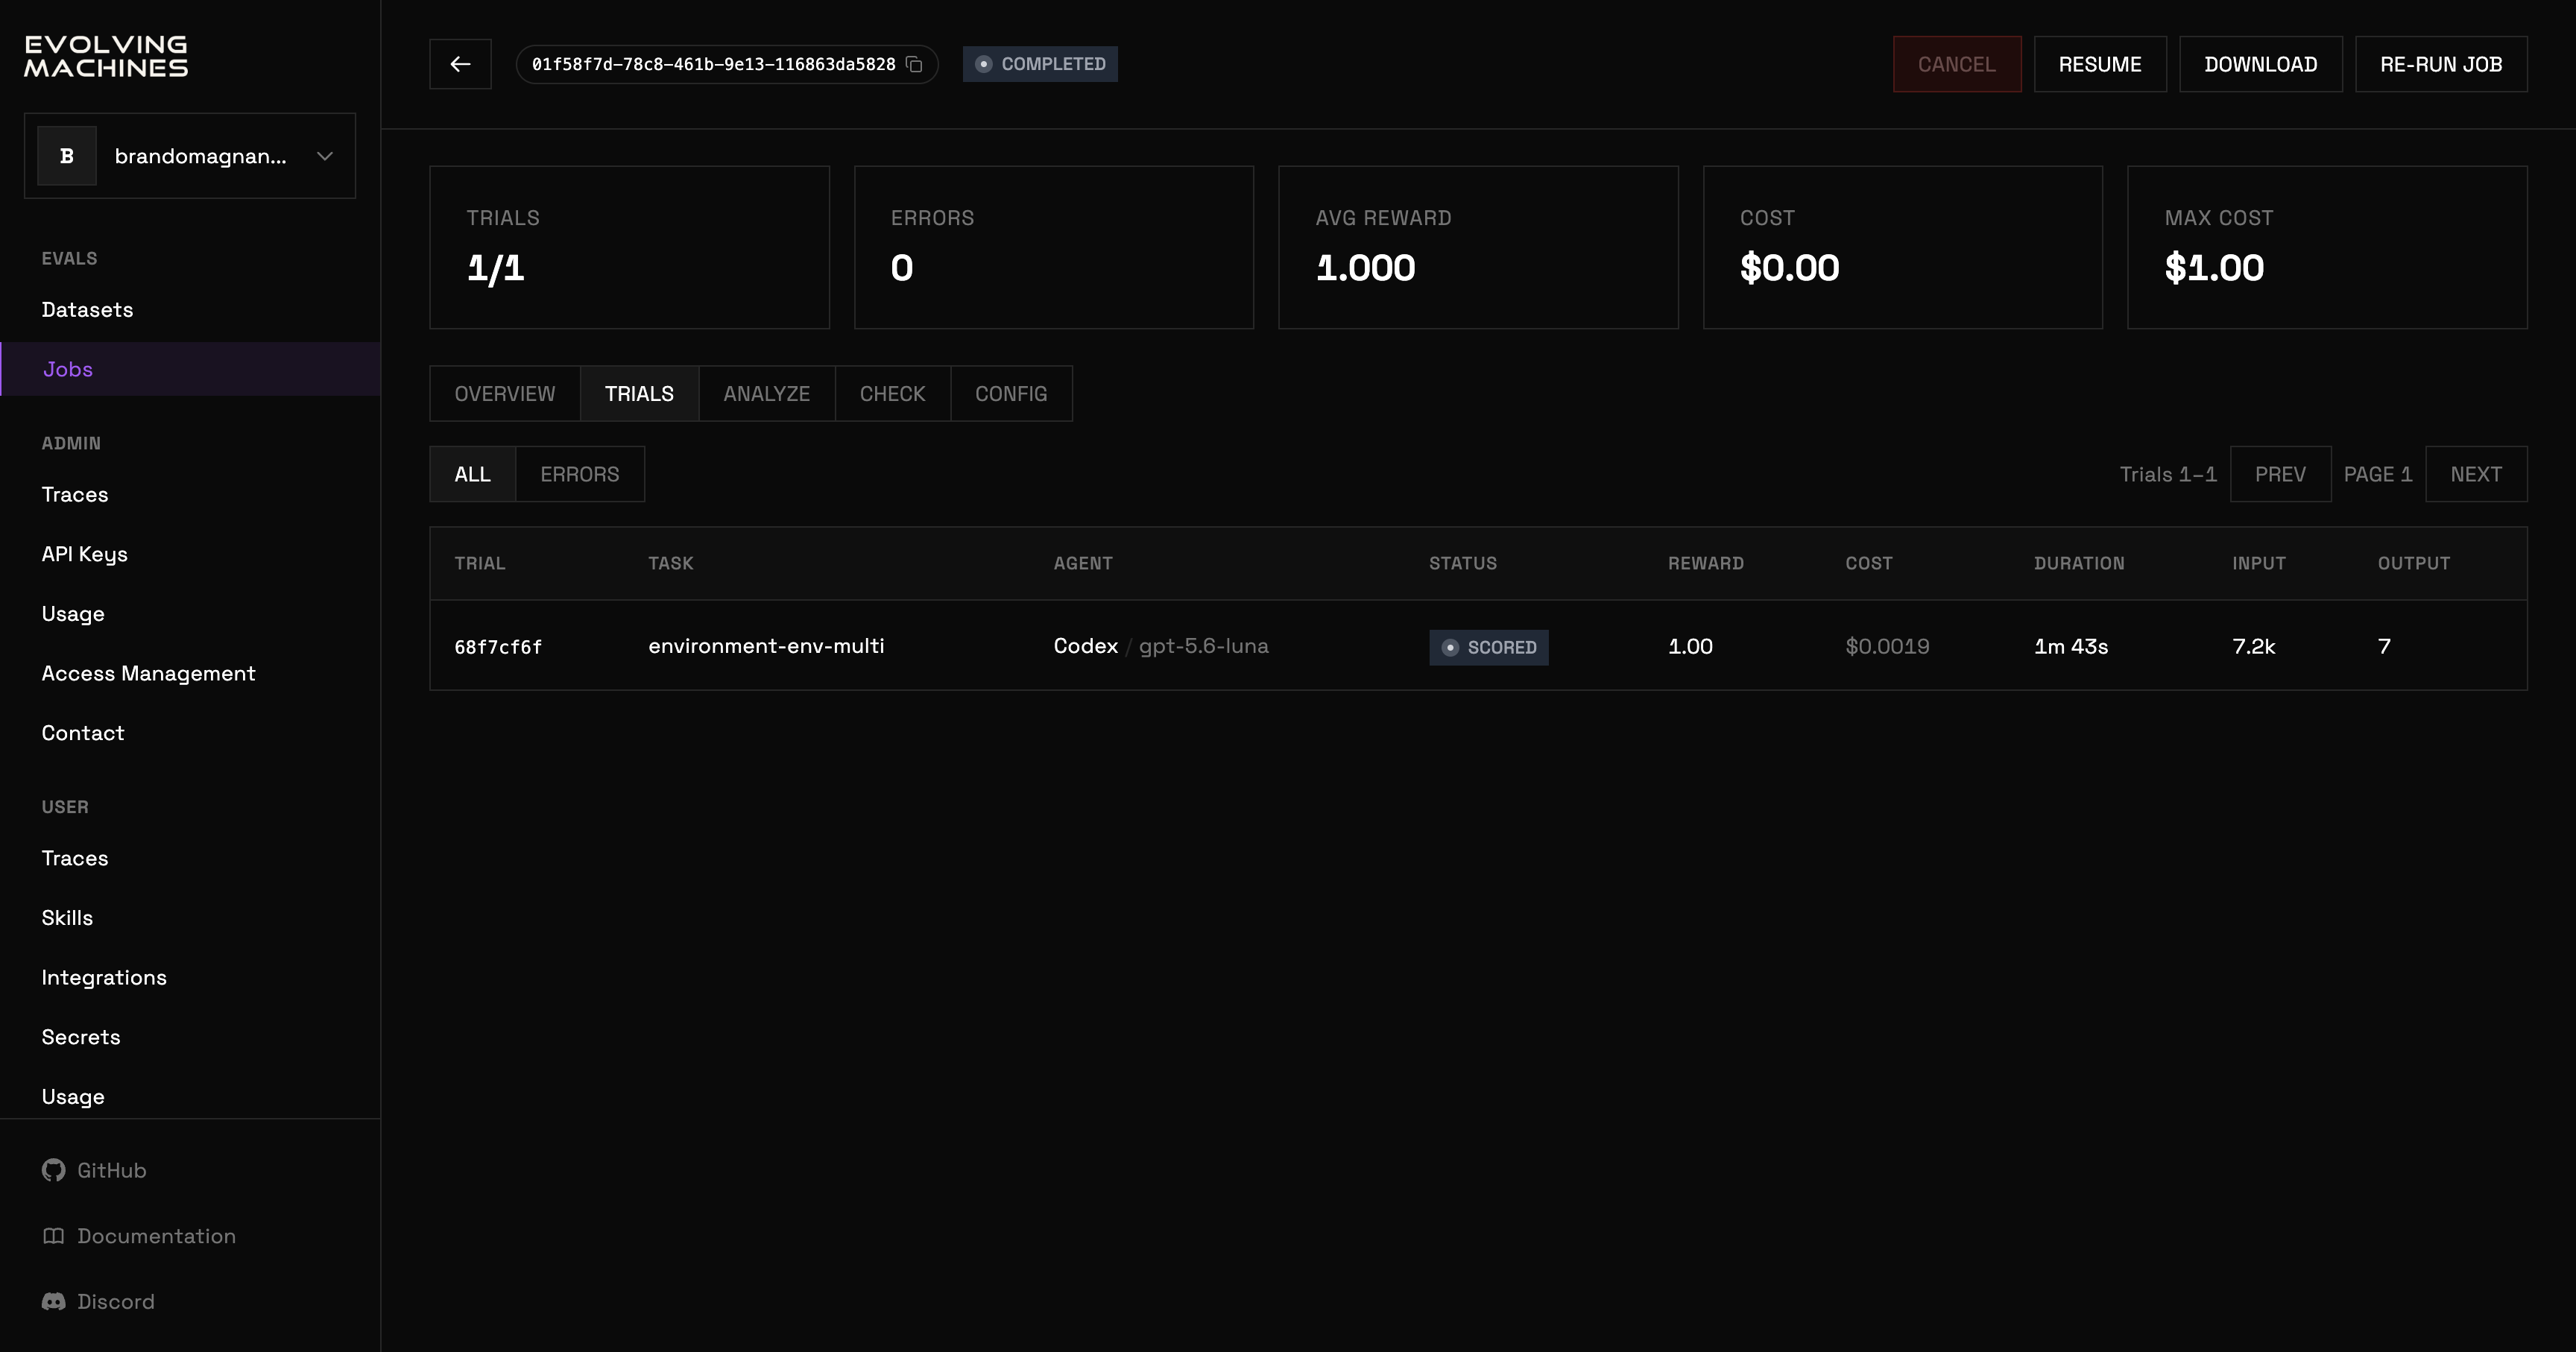Expand the brandomagnan workspace dropdown chevron
The height and width of the screenshot is (1352, 2576).
click(x=324, y=156)
